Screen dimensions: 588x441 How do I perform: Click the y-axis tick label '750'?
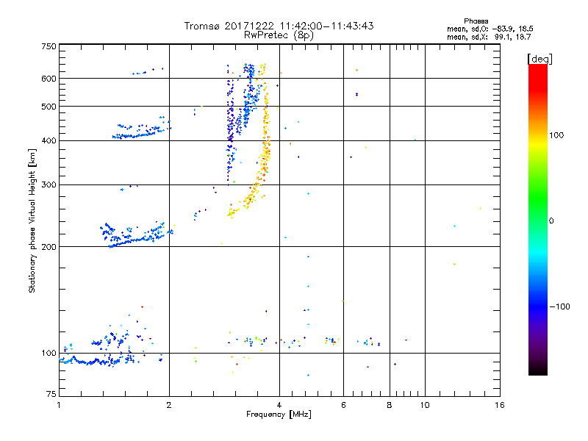[49, 46]
